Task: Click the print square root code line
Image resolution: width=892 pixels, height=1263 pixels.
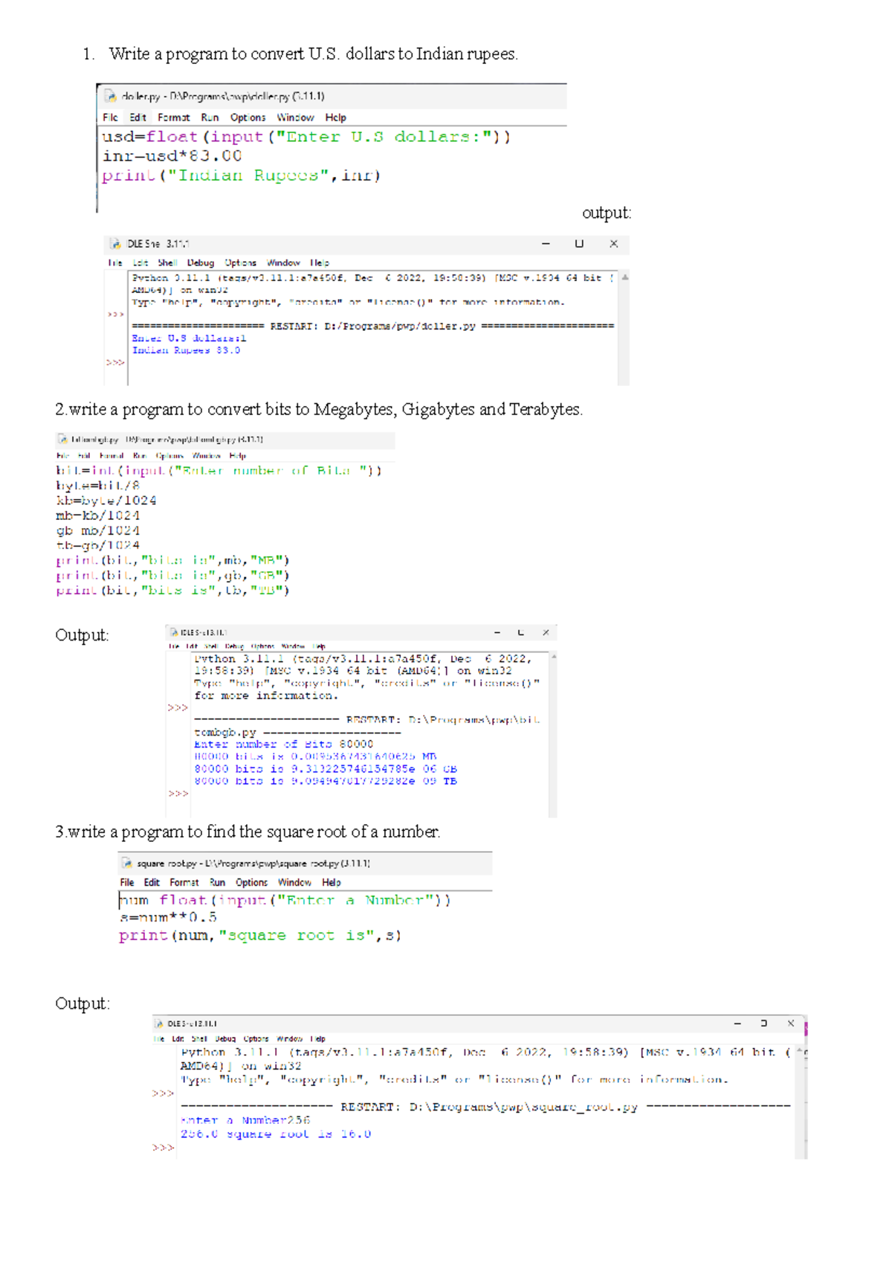Action: tap(259, 936)
